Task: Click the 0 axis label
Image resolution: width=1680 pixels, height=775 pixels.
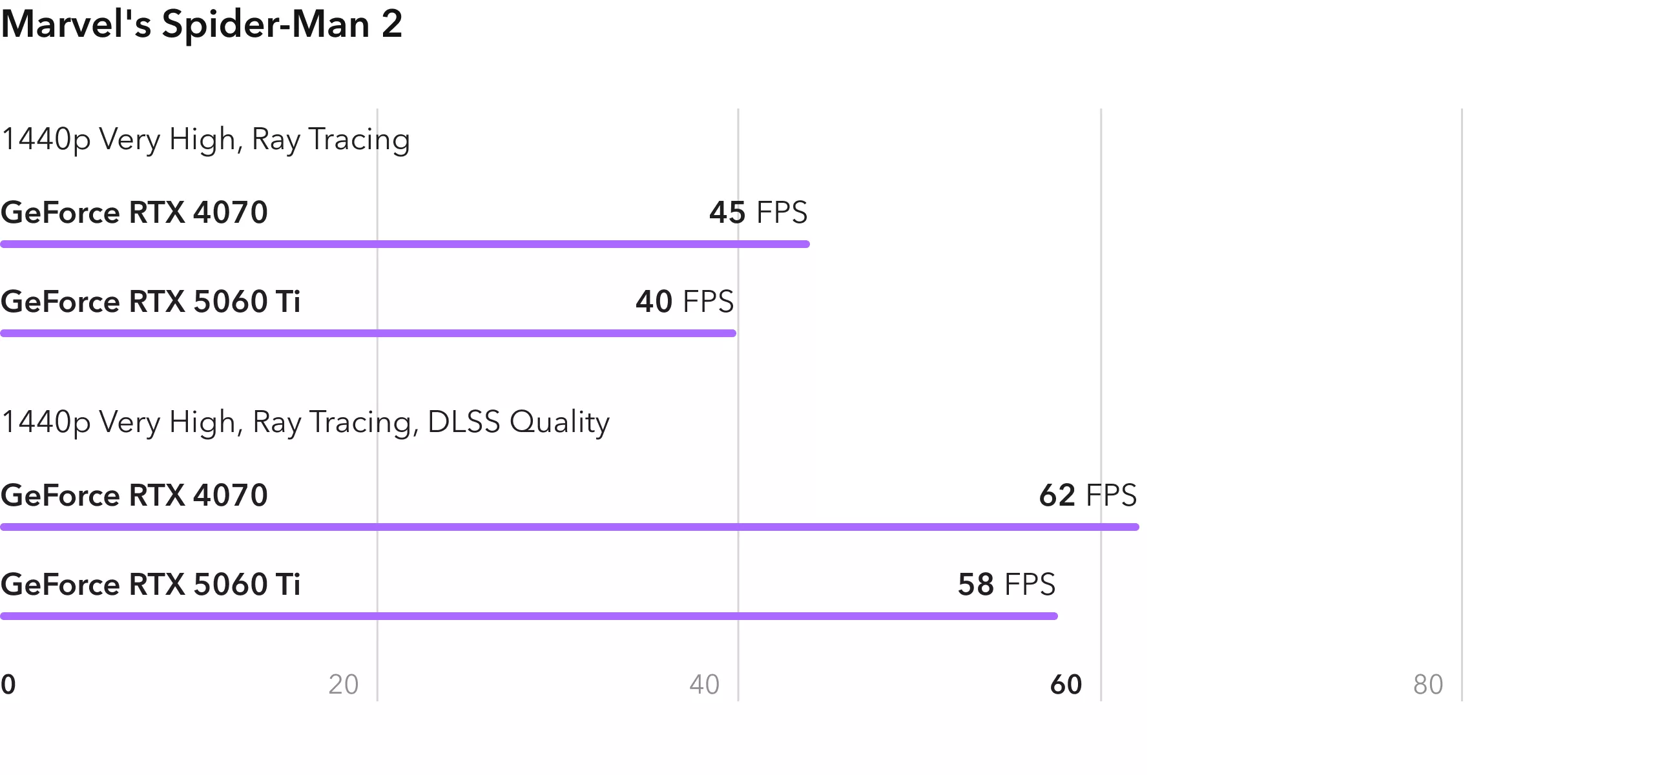Action: click(8, 685)
